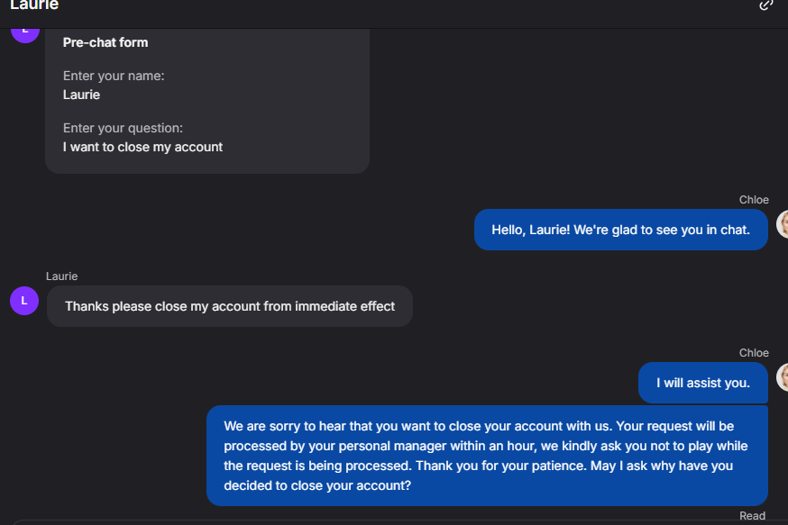Click Chloe's avatar beside "I will assist you."

pyautogui.click(x=782, y=377)
